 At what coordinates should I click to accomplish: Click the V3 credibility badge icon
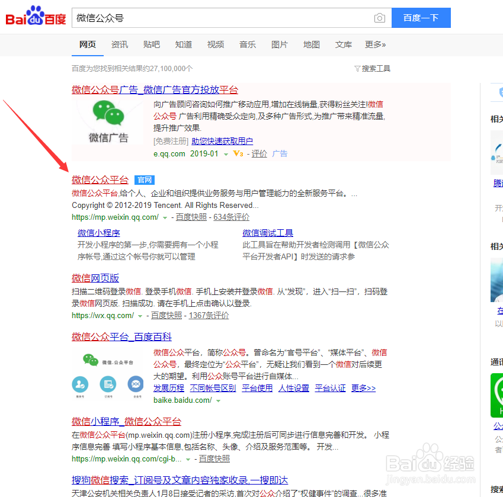(238, 153)
